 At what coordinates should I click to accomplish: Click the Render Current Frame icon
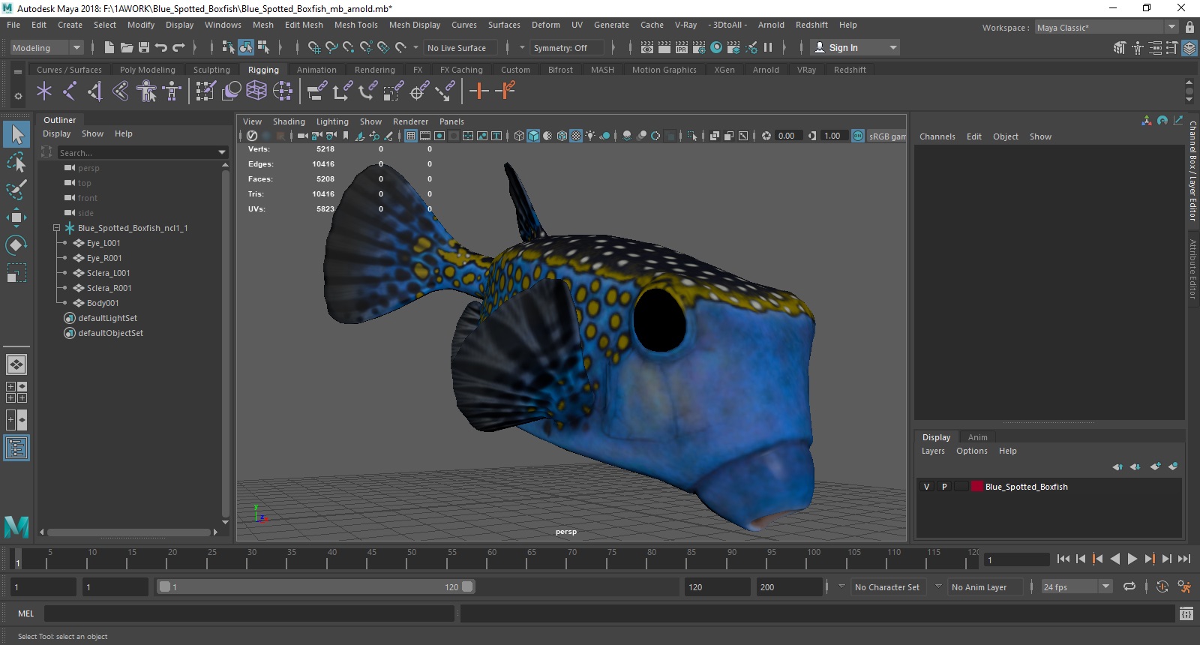[x=664, y=47]
